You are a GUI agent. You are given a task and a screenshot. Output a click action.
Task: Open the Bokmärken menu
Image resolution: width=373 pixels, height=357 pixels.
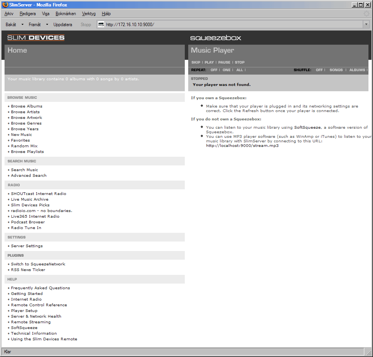click(66, 14)
